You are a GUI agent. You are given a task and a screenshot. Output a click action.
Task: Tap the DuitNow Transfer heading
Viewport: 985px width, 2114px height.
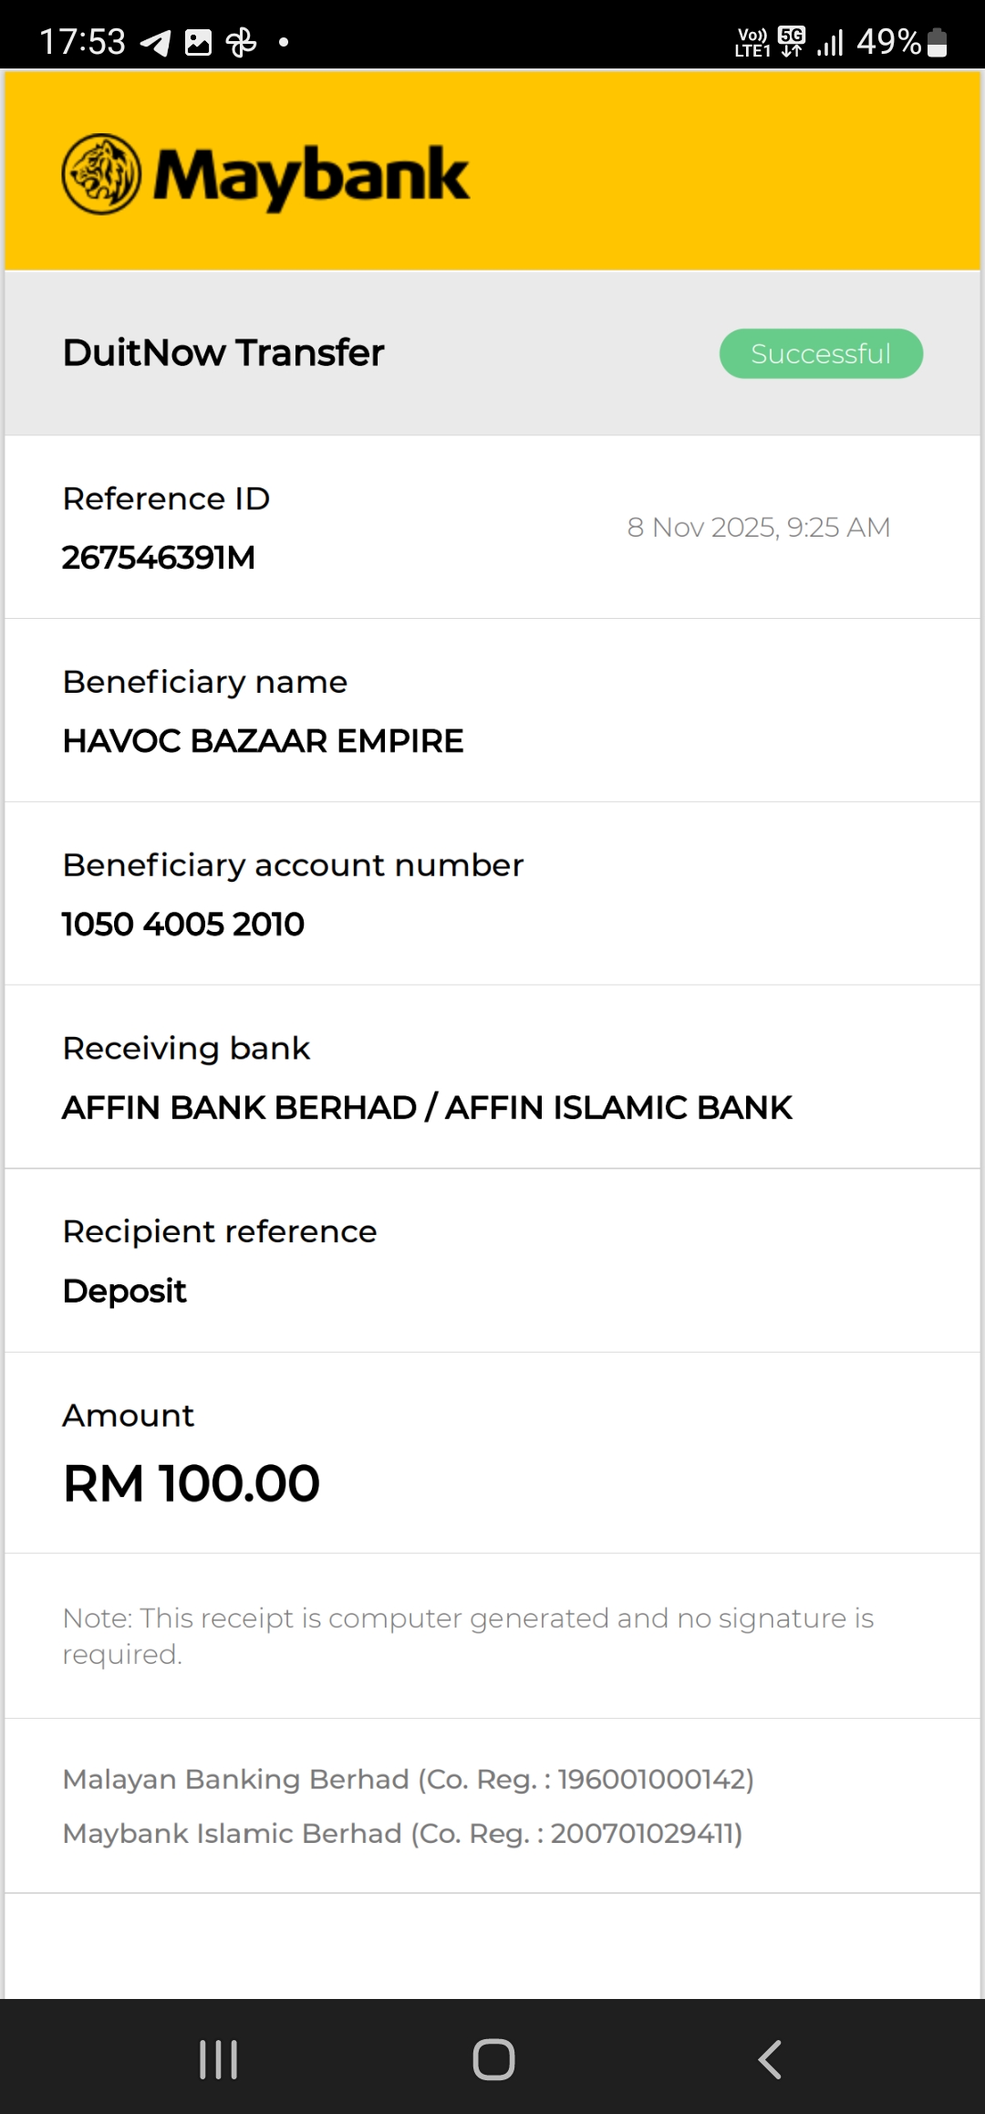223,352
